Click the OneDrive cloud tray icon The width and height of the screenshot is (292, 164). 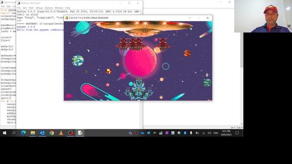[142, 133]
